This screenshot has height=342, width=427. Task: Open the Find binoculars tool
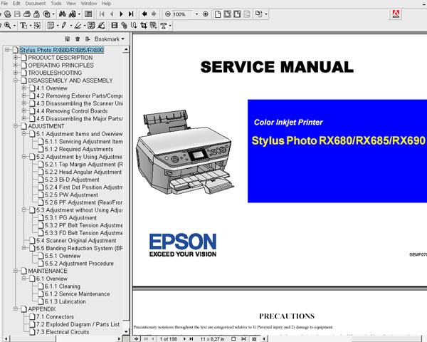[63, 14]
